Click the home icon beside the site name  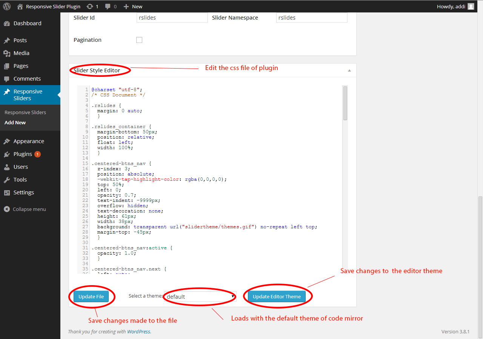click(x=20, y=6)
